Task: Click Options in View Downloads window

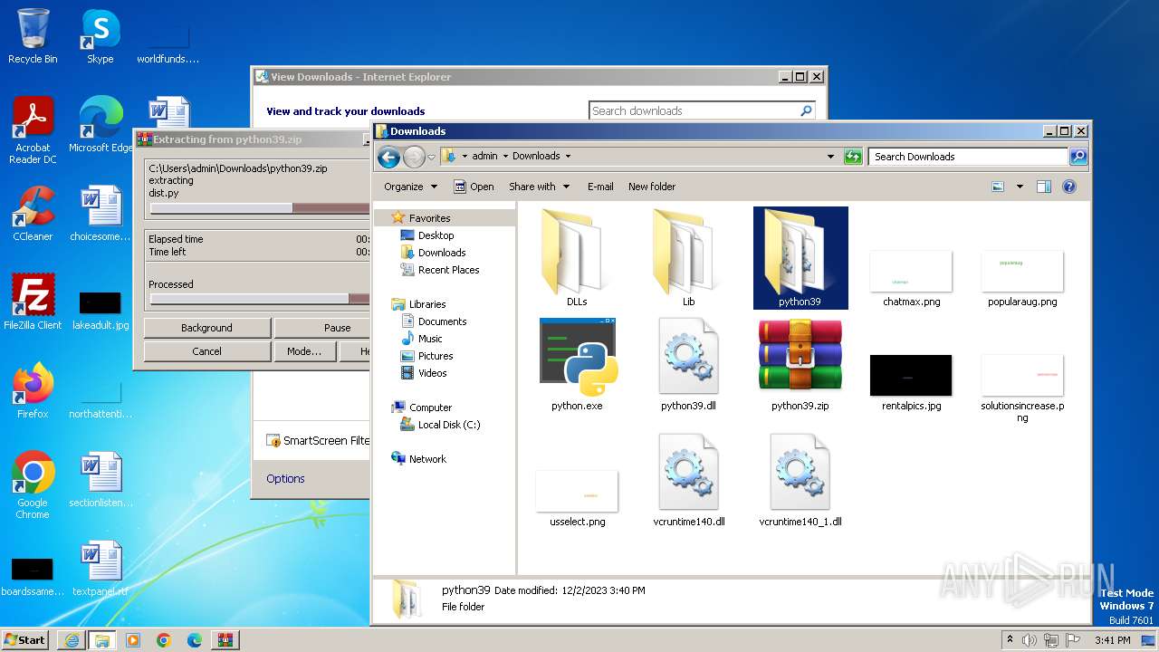Action: [285, 479]
